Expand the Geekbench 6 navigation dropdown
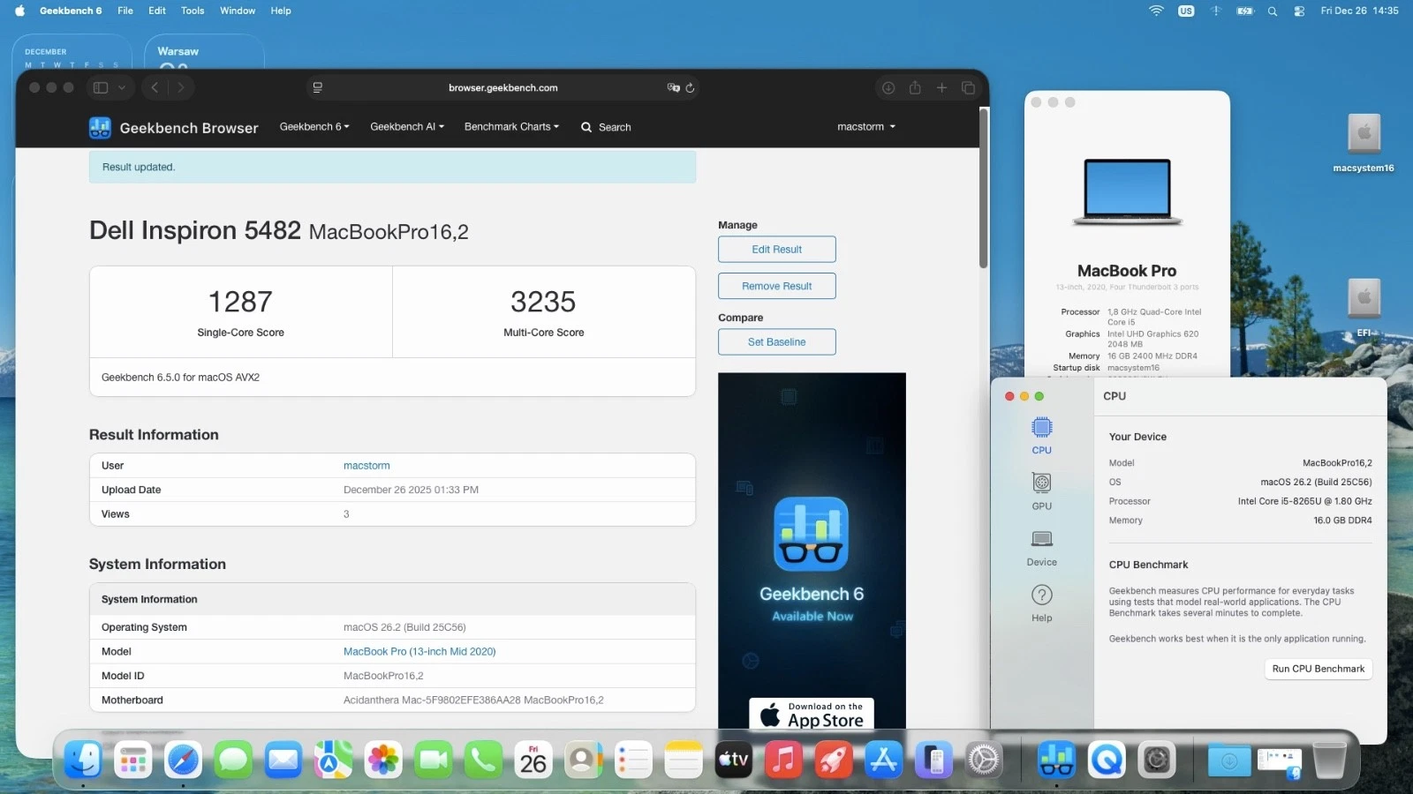The height and width of the screenshot is (794, 1413). point(314,127)
